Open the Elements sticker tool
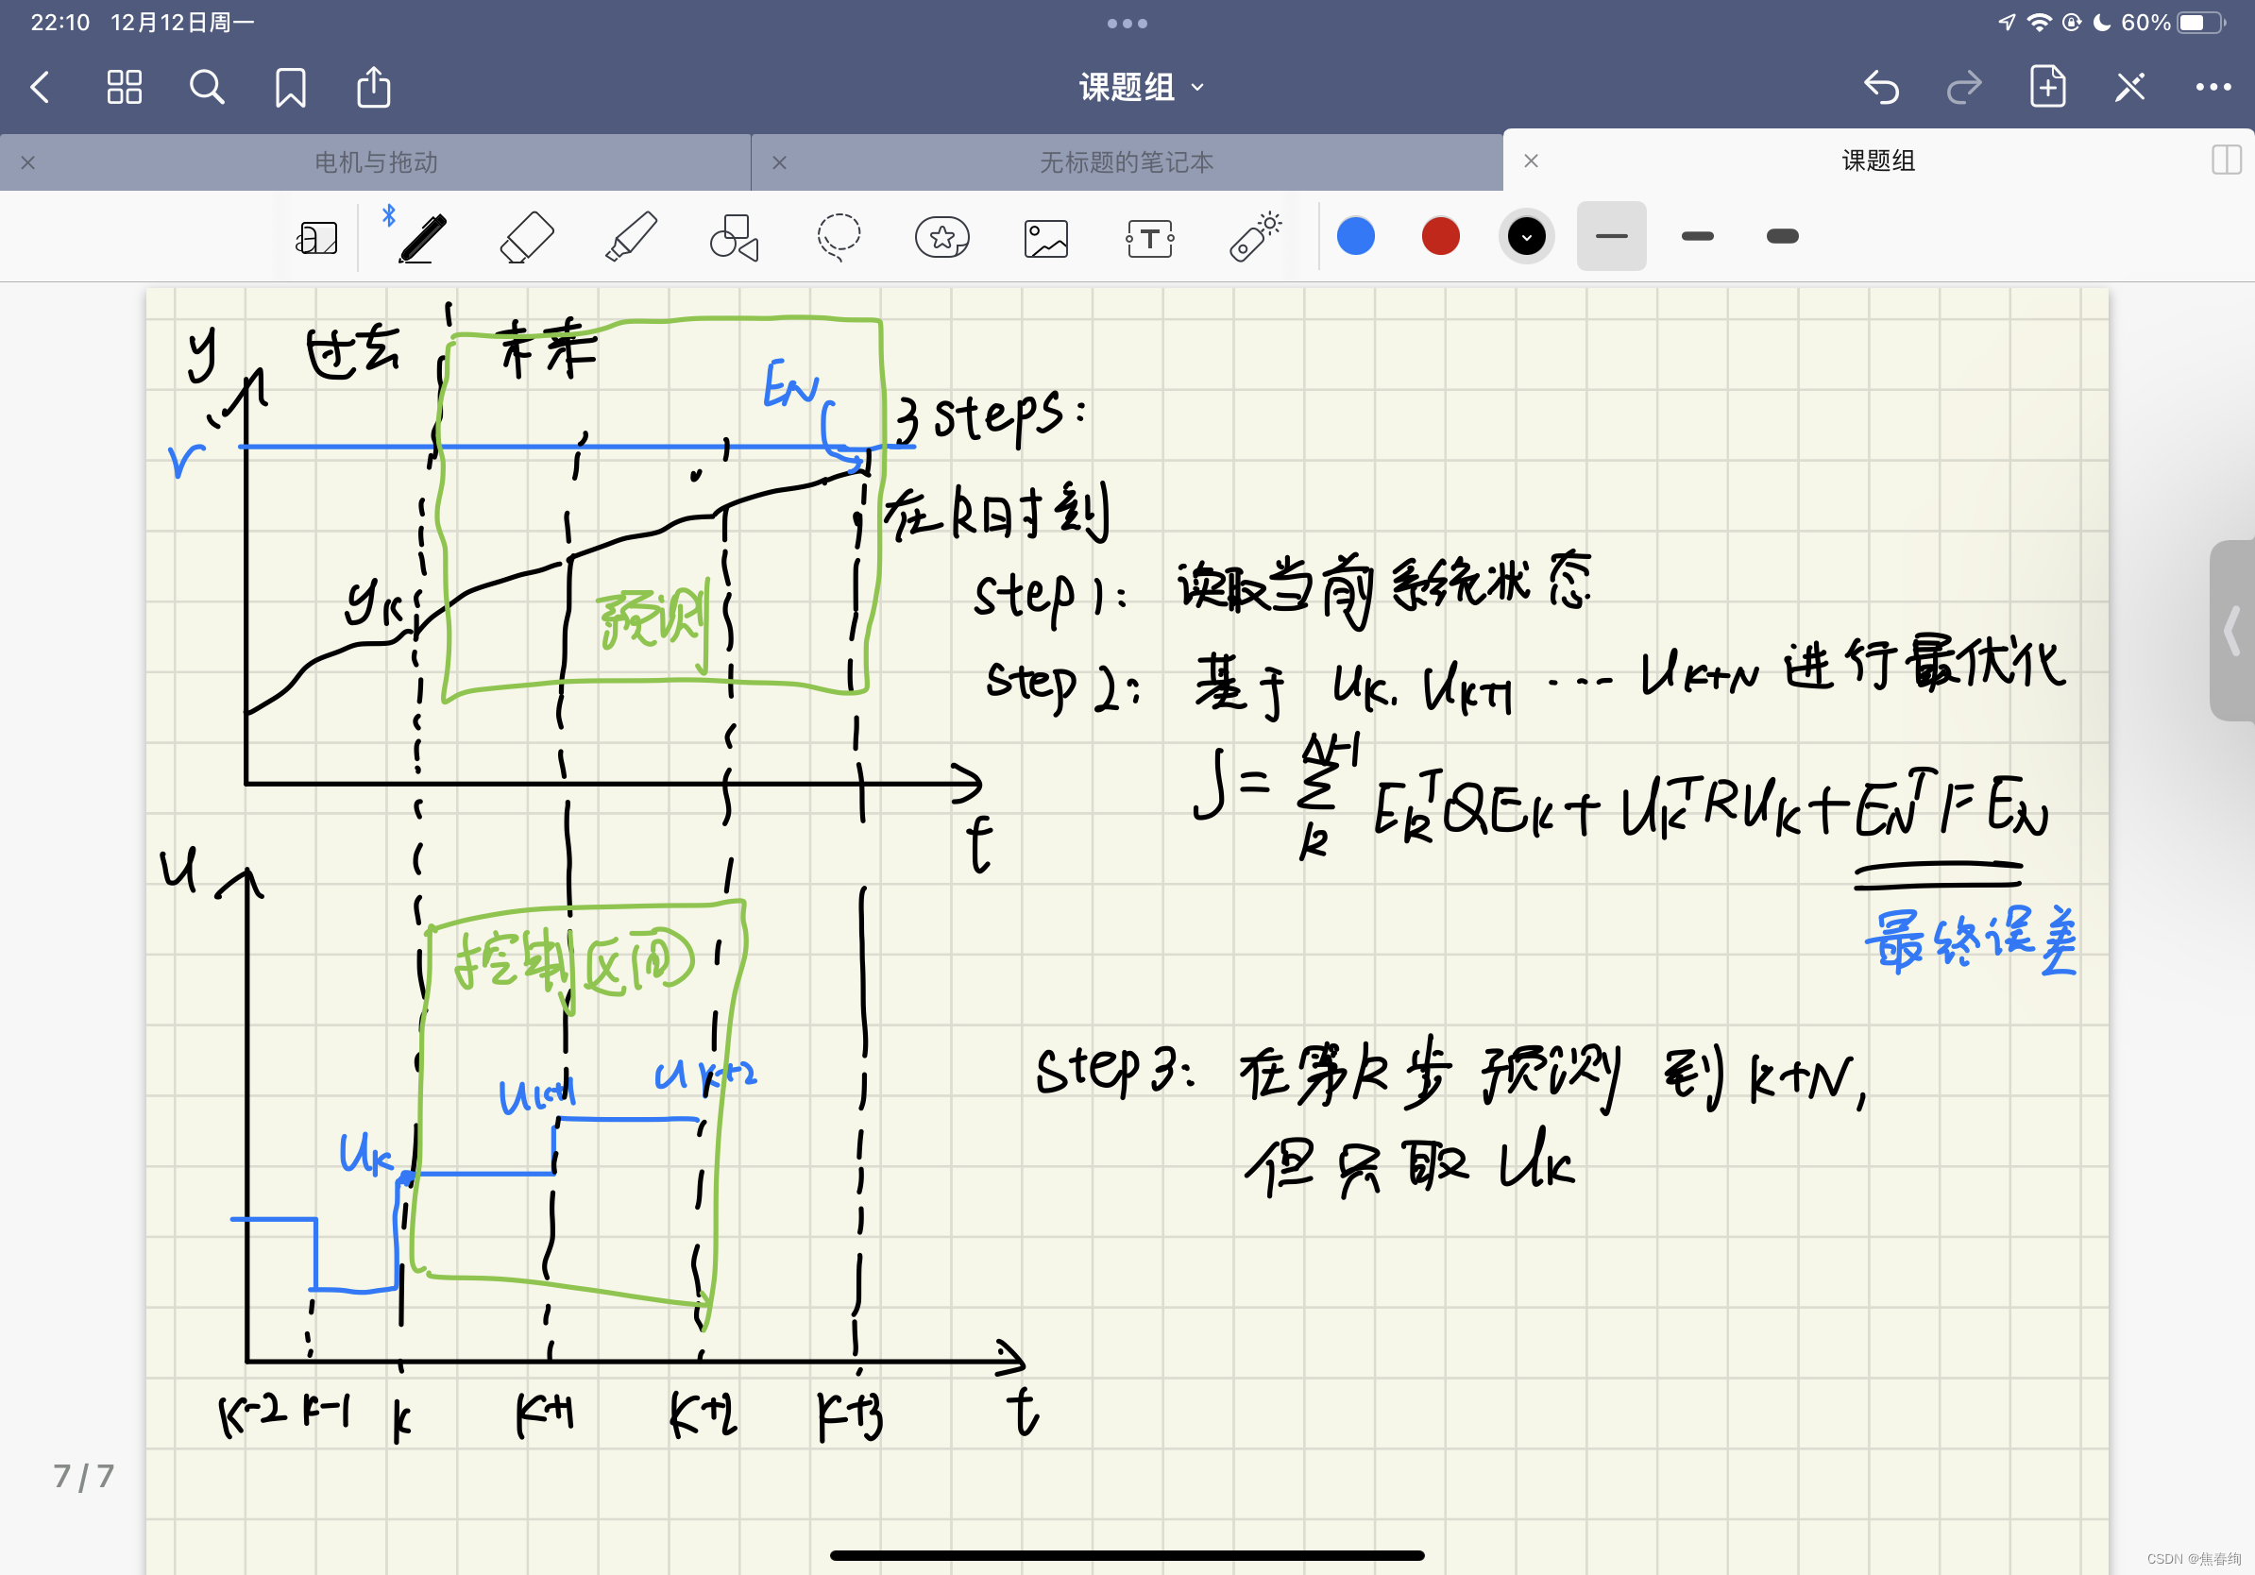2255x1575 pixels. pos(941,238)
